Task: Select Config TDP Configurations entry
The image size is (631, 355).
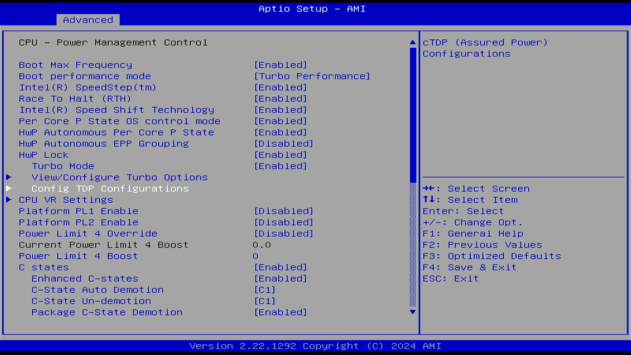Action: (110, 189)
